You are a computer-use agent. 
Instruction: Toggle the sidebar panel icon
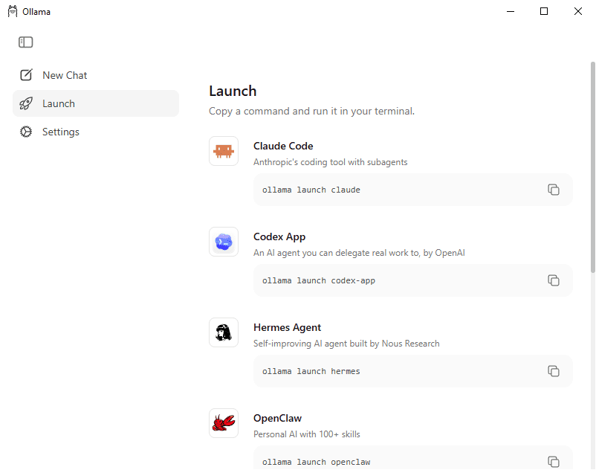pos(26,42)
